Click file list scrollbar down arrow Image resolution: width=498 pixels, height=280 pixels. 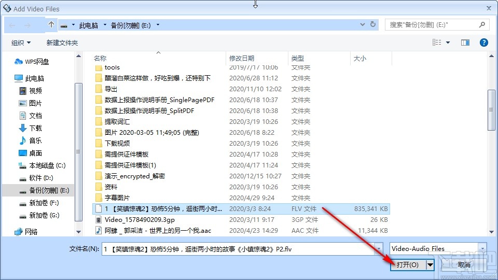[x=491, y=232]
